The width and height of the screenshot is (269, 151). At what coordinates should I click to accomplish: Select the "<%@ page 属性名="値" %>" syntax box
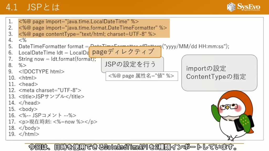click(141, 76)
